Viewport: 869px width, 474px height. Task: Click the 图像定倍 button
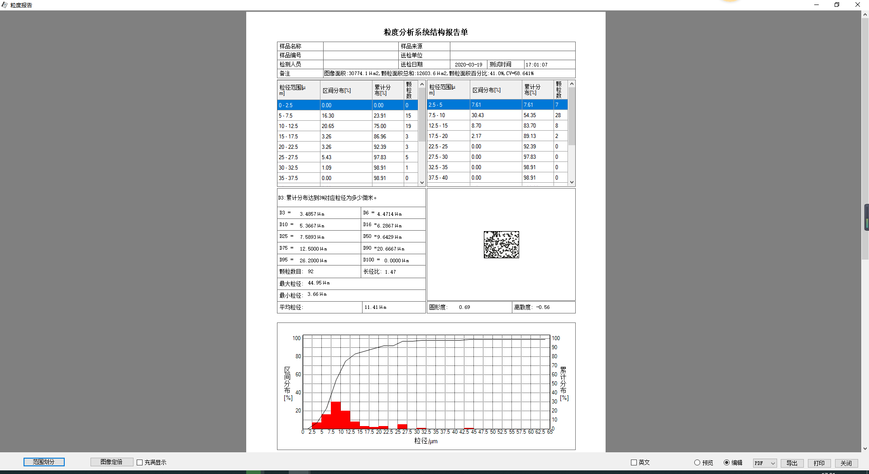pos(111,462)
